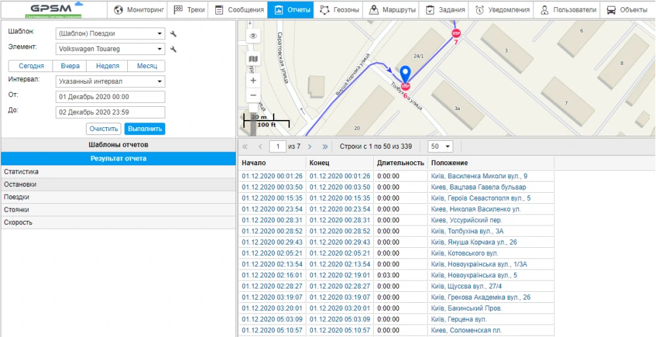Toggle map visibility eye icon
656x337 pixels.
click(x=253, y=37)
